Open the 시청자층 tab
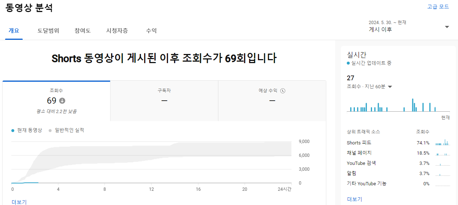 point(117,31)
